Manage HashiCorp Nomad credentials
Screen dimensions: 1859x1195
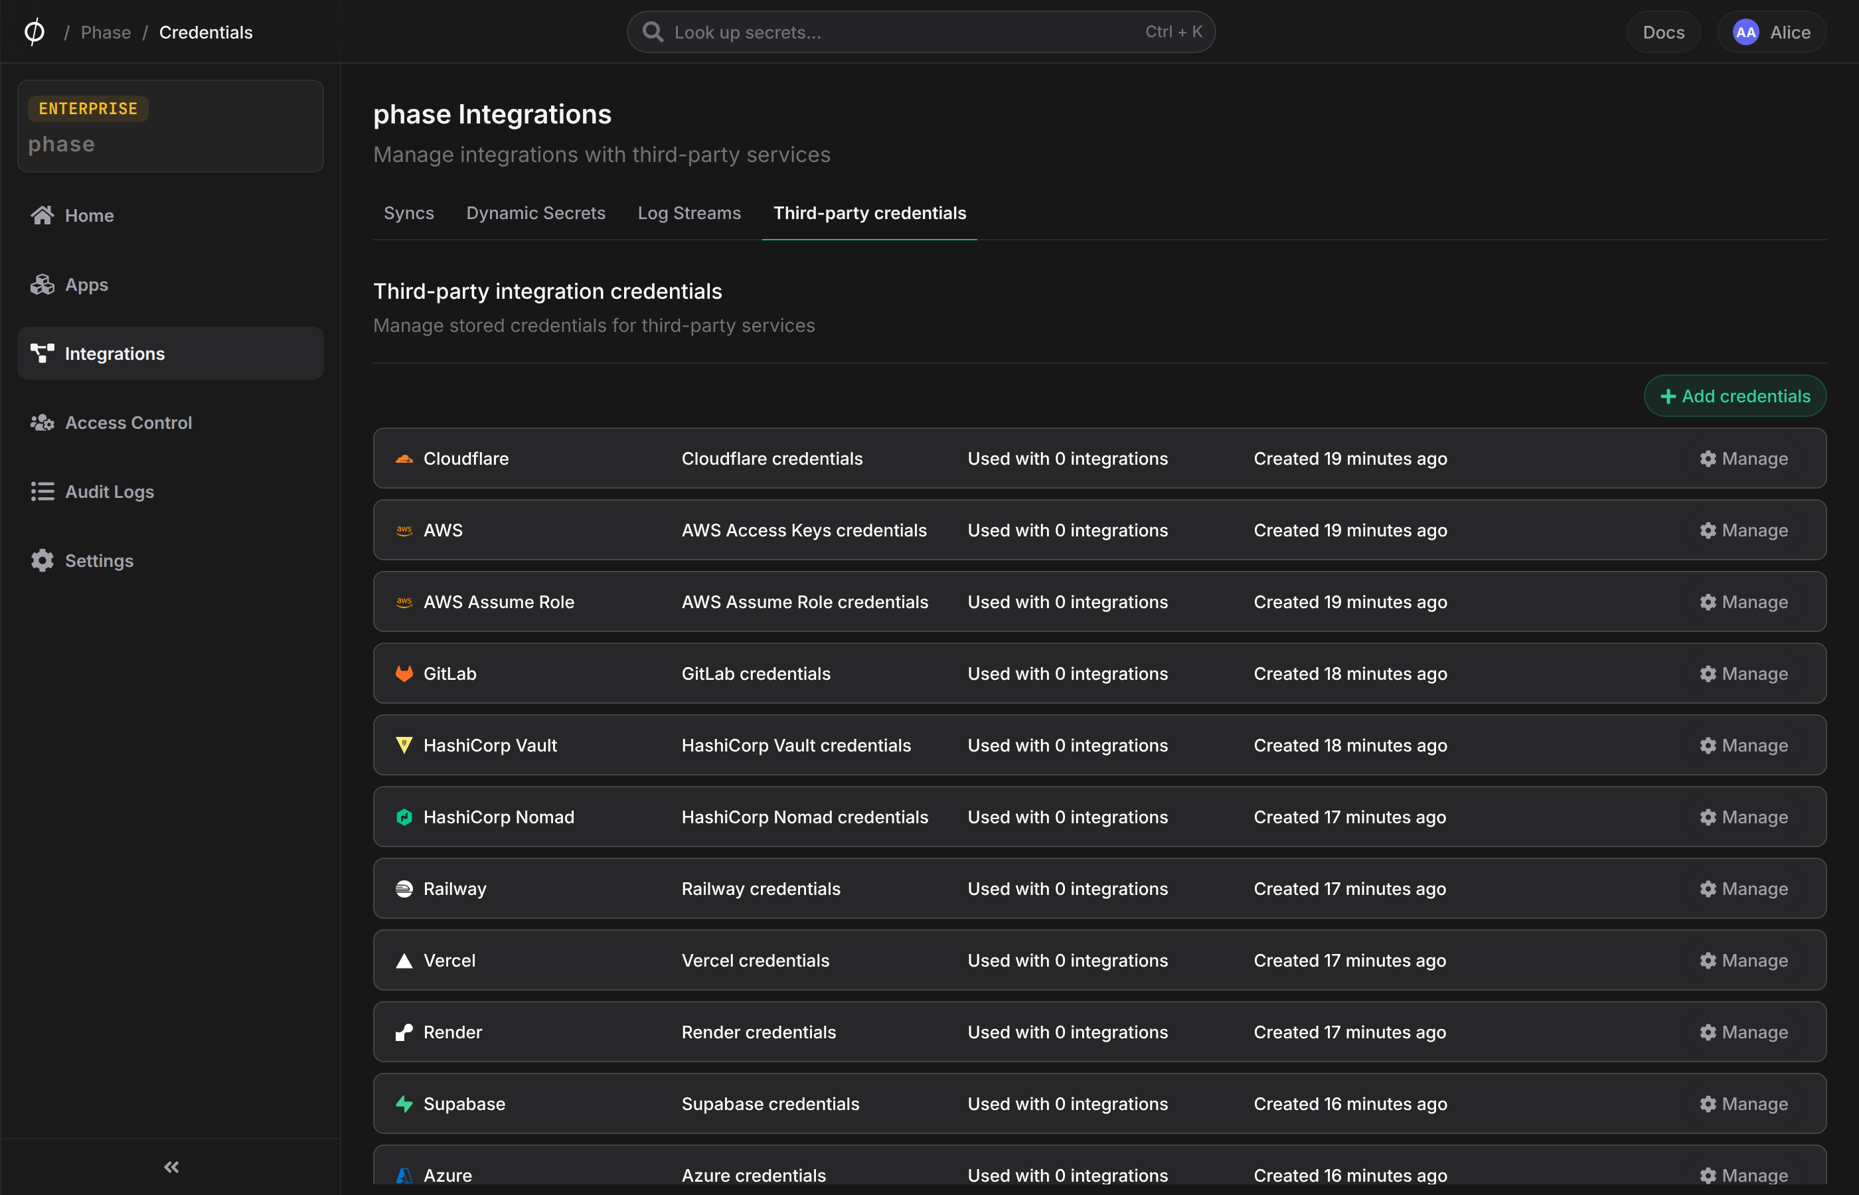point(1743,817)
